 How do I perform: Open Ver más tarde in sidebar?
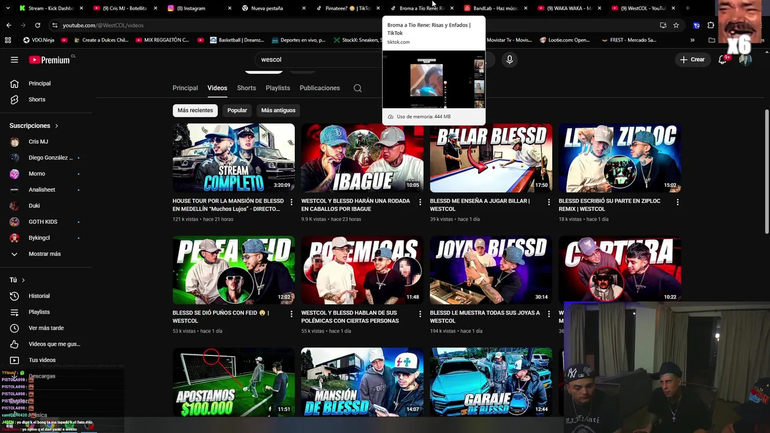[46, 328]
